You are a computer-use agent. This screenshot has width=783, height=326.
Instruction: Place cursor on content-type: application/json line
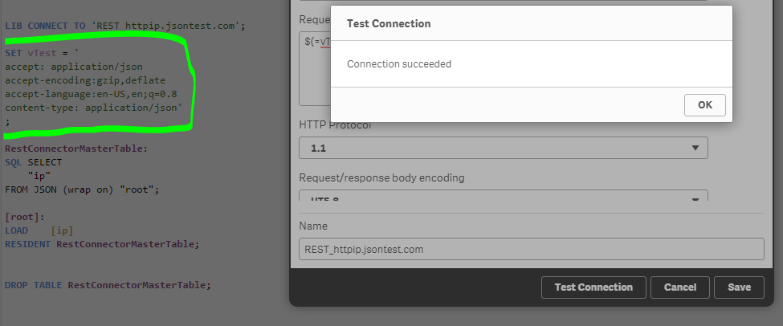point(94,108)
